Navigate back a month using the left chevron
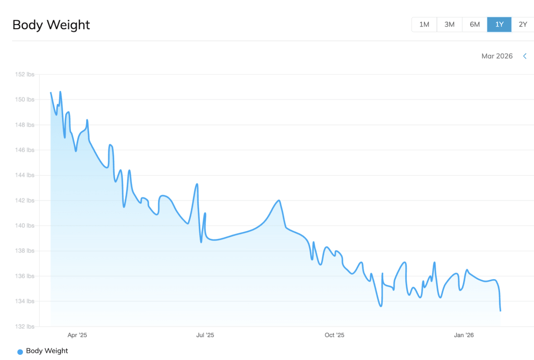Viewport: 534px width, 360px height. point(525,56)
